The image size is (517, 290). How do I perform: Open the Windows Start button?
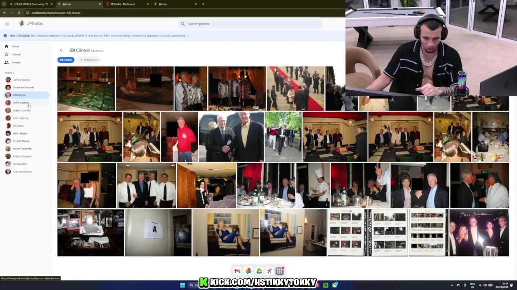coord(183,285)
